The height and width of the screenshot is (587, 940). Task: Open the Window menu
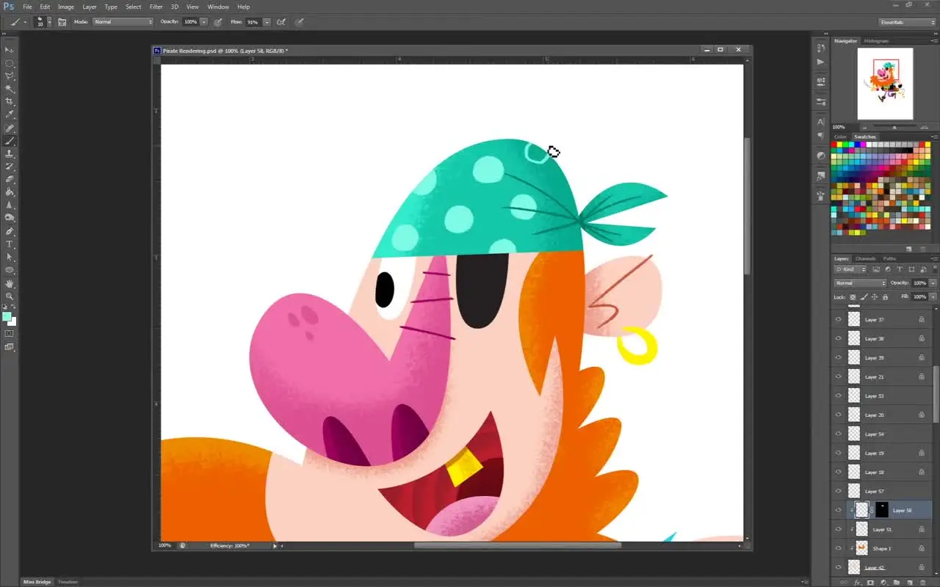[x=218, y=7]
